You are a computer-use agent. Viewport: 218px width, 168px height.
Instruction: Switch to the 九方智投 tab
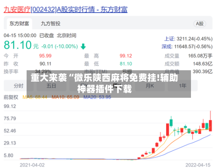[51, 24]
